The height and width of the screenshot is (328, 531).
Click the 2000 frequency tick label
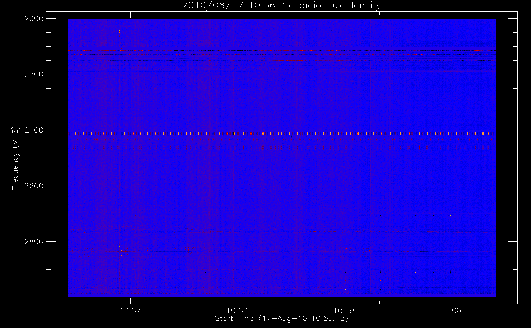coord(34,19)
